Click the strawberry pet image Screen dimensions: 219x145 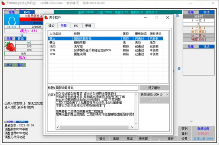10,46
